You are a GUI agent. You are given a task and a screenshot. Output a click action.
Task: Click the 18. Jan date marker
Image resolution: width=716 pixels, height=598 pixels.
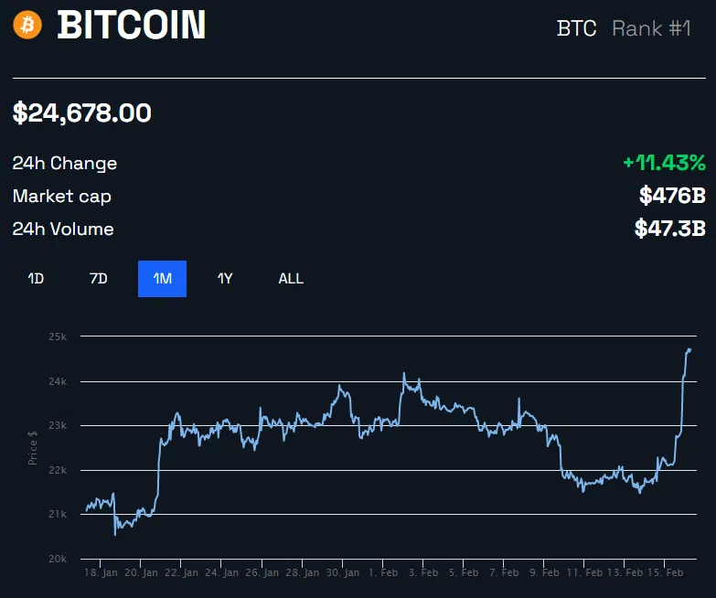pyautogui.click(x=101, y=572)
